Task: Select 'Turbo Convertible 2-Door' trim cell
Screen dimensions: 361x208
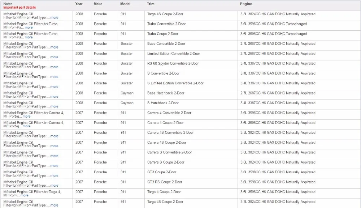Action: [166, 24]
